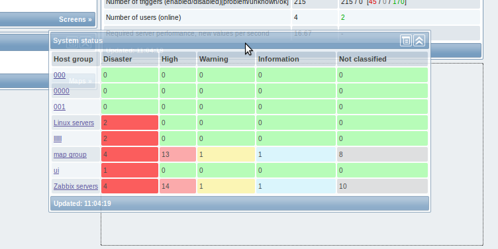Click Disaster count 2 for Linux servers
Screen dimensions: 498x249
point(130,123)
